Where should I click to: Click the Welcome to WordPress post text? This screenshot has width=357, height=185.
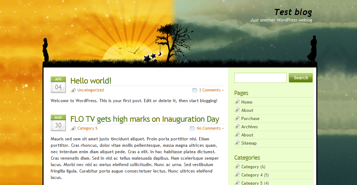(134, 100)
